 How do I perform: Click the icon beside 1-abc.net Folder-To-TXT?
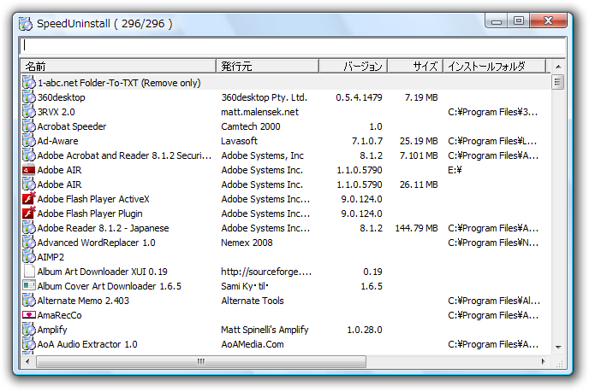[29, 83]
